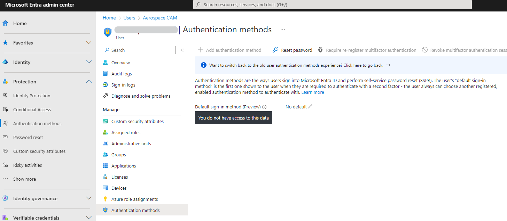Click Revoke multifactor authentication sessions

(465, 50)
